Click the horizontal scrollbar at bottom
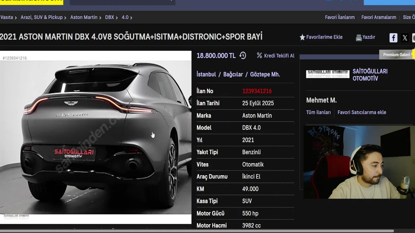 click(x=197, y=231)
